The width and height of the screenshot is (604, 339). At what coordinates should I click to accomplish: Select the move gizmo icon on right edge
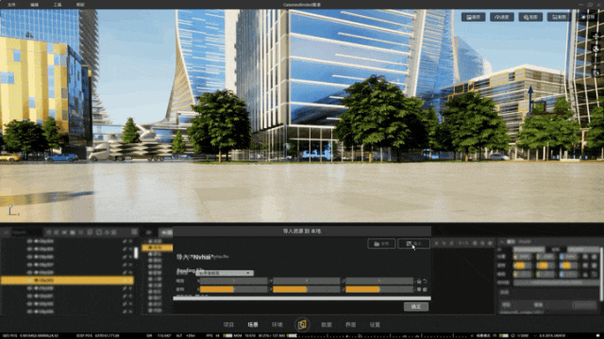click(596, 37)
